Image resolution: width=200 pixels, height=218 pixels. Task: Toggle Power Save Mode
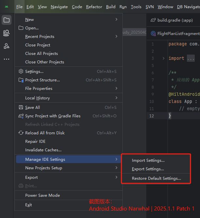tap(68, 195)
